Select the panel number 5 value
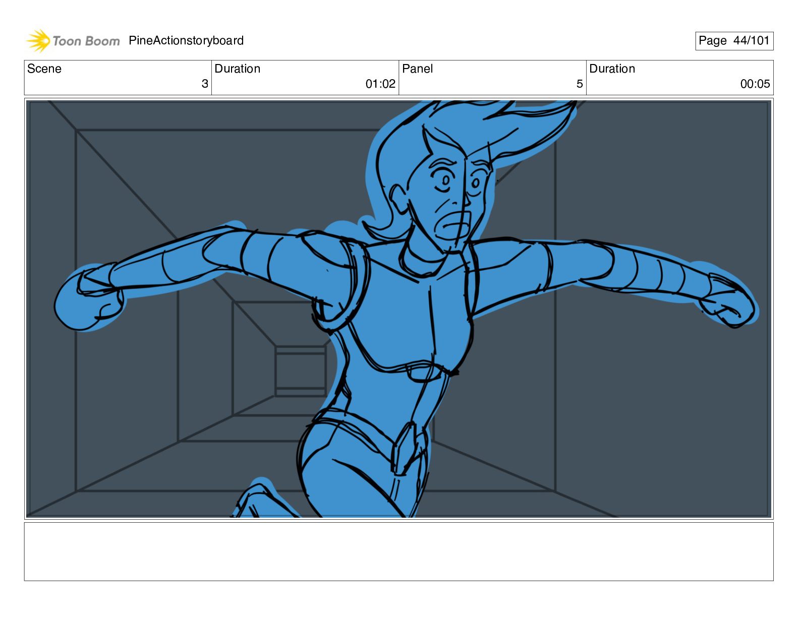The height and width of the screenshot is (617, 799). [x=580, y=84]
